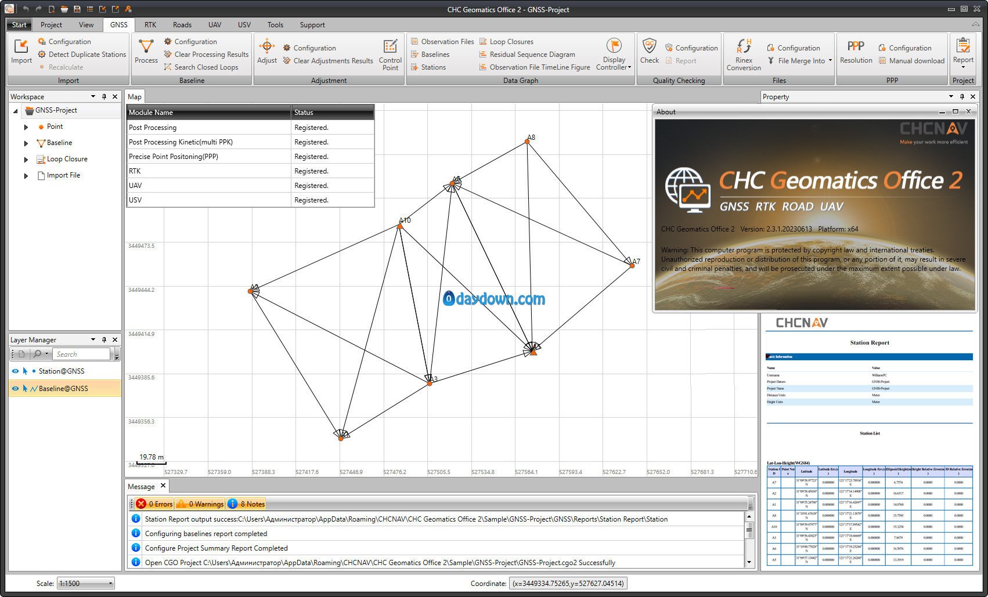This screenshot has width=988, height=597.
Task: Click the save icon in quick toolbar
Action: (77, 9)
